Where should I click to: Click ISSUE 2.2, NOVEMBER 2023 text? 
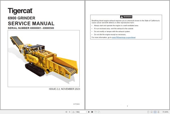pyautogui.click(x=64, y=89)
